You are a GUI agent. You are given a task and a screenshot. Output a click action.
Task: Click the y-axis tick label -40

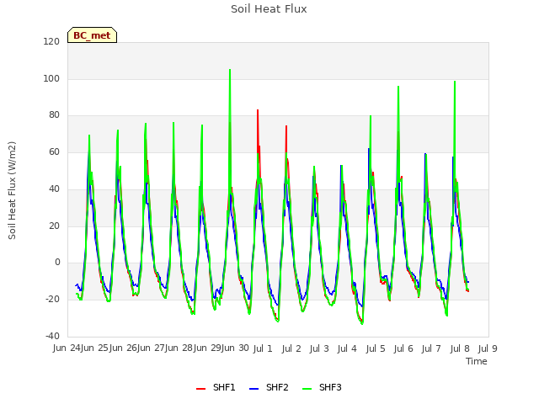(x=52, y=336)
